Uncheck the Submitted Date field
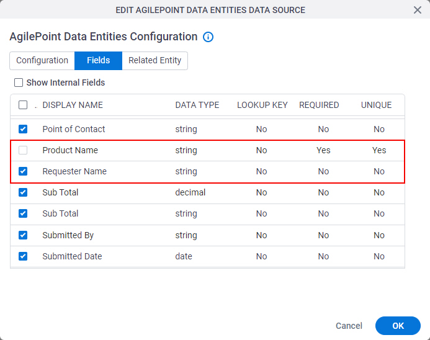The width and height of the screenshot is (430, 340). 23,256
